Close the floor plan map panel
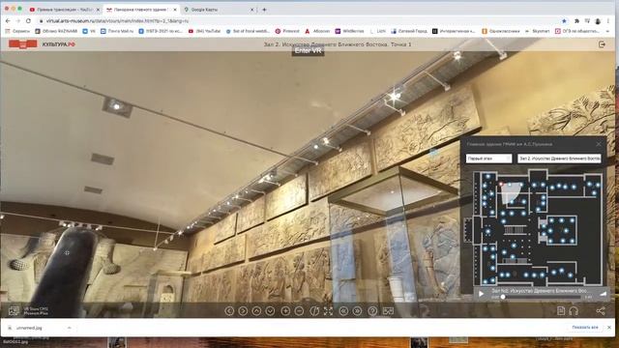Image resolution: width=619 pixels, height=348 pixels. [x=599, y=144]
